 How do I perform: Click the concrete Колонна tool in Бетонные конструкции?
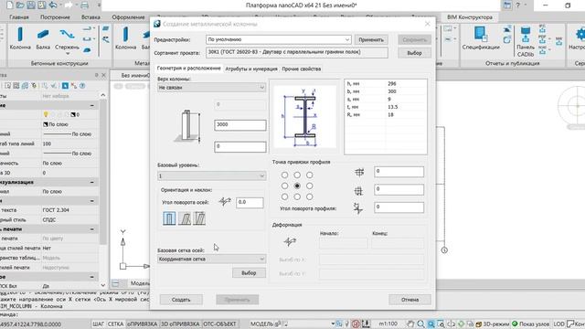click(x=20, y=38)
